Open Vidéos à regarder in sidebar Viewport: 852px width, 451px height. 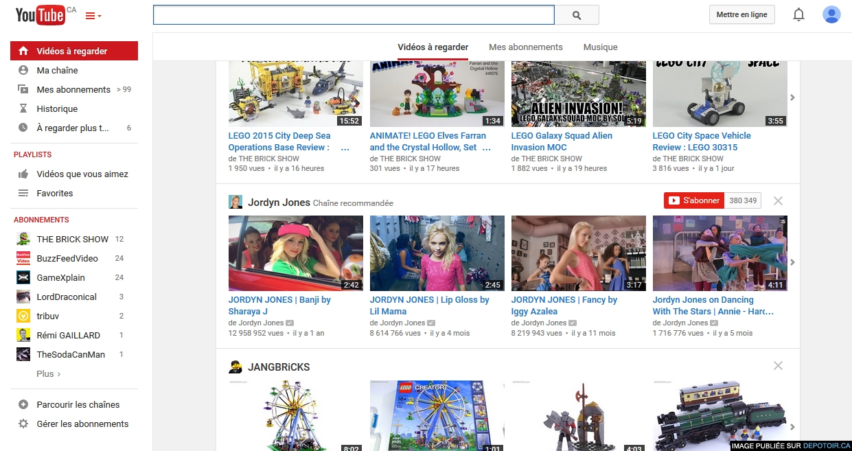click(74, 51)
